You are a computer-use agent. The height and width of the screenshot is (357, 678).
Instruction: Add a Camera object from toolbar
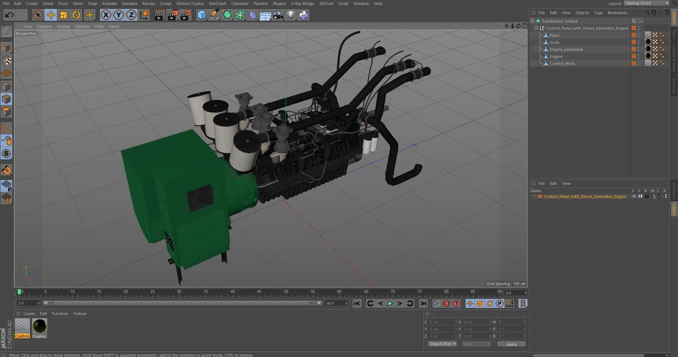278,15
